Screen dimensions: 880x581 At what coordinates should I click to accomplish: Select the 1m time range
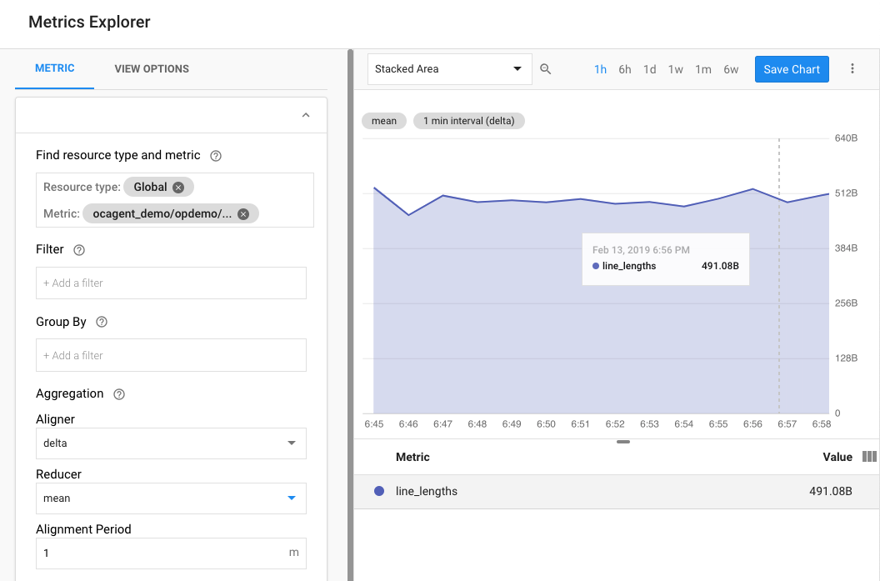click(703, 70)
